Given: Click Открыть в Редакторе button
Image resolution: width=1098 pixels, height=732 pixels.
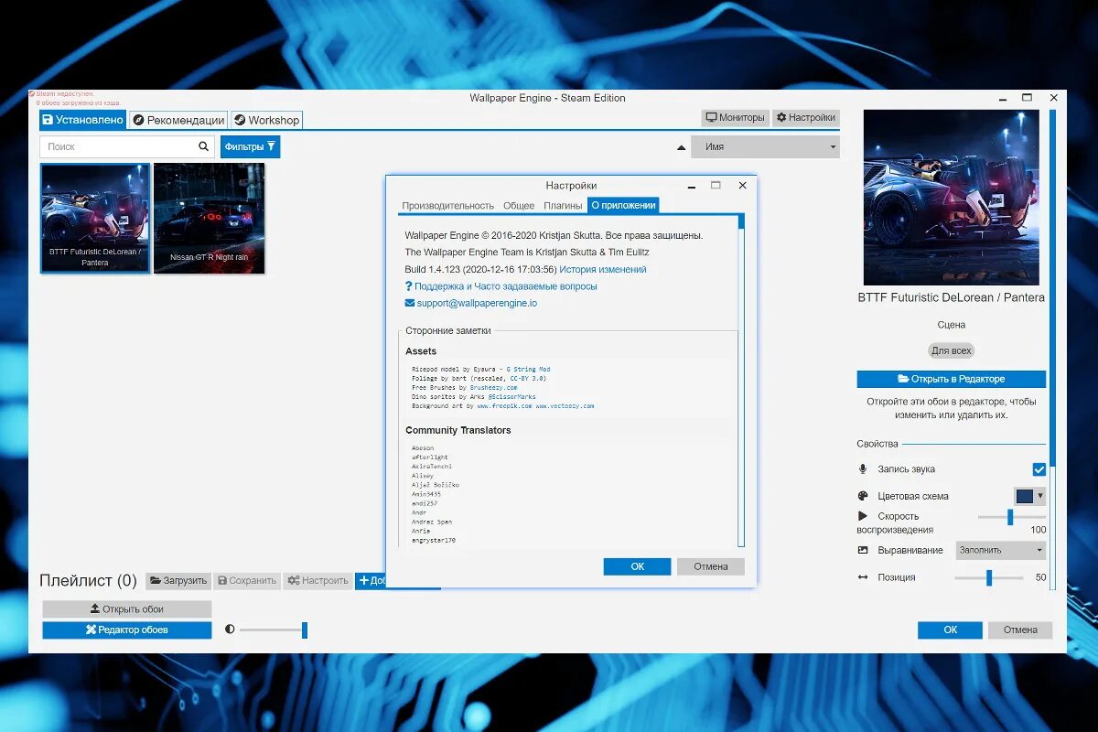Looking at the screenshot, I should (x=951, y=379).
